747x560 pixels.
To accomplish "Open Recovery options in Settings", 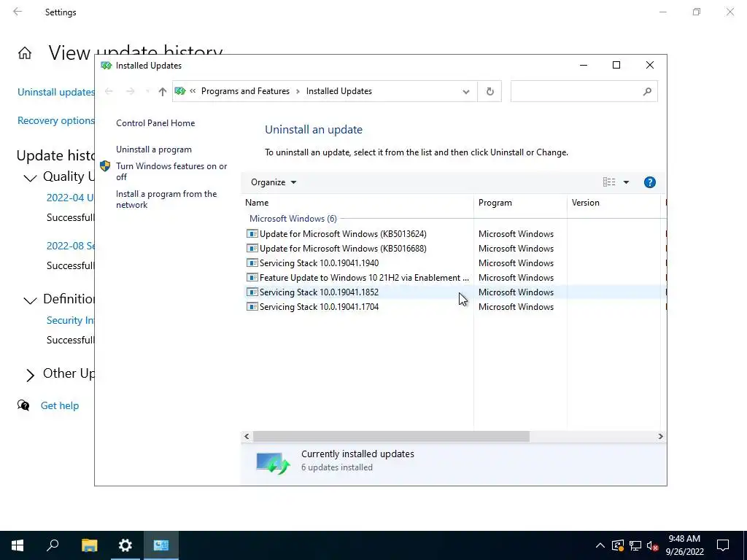I will pos(55,120).
